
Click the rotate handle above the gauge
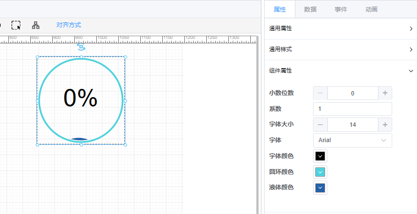pyautogui.click(x=81, y=47)
